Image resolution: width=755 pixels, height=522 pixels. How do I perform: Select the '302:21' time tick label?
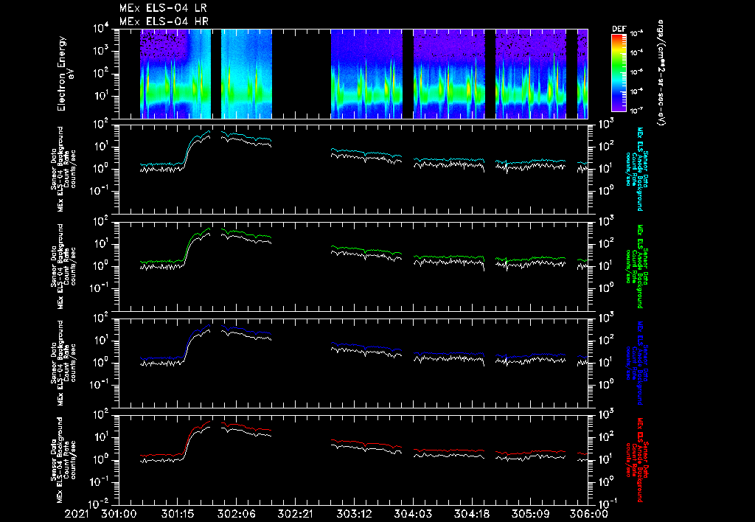tap(295, 515)
